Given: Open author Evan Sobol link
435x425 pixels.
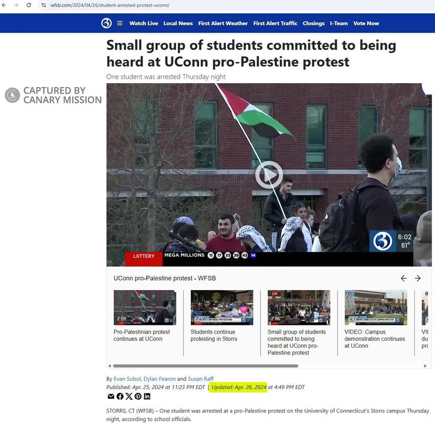Looking at the screenshot, I should [x=127, y=379].
